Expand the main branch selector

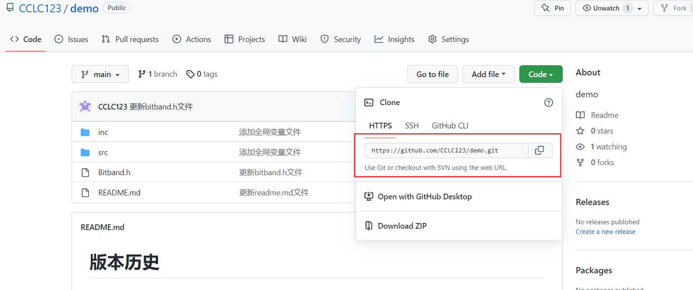(x=100, y=74)
